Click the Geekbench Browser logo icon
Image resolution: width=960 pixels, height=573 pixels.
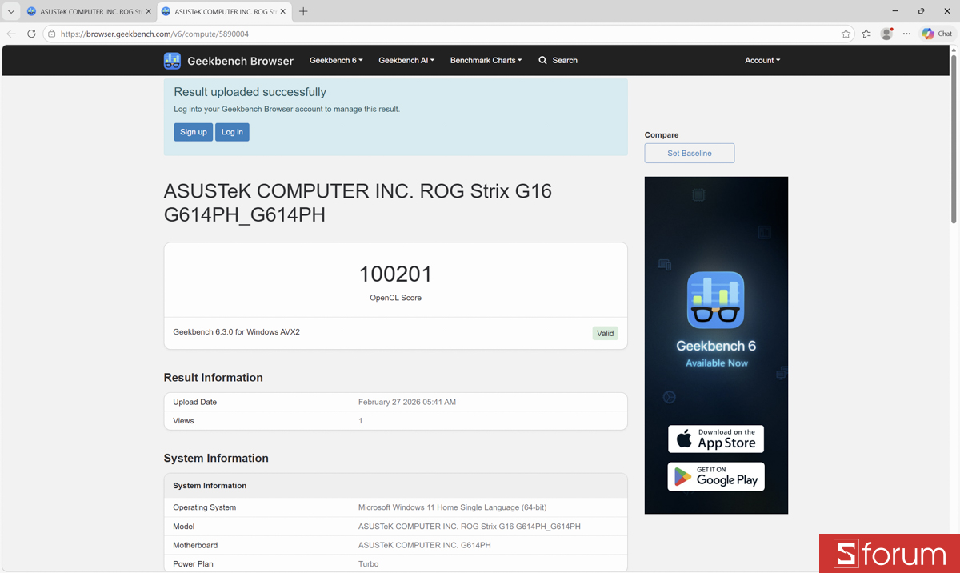pyautogui.click(x=172, y=60)
